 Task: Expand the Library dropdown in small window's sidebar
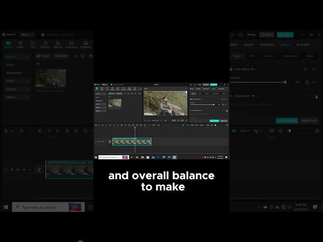tap(101, 111)
